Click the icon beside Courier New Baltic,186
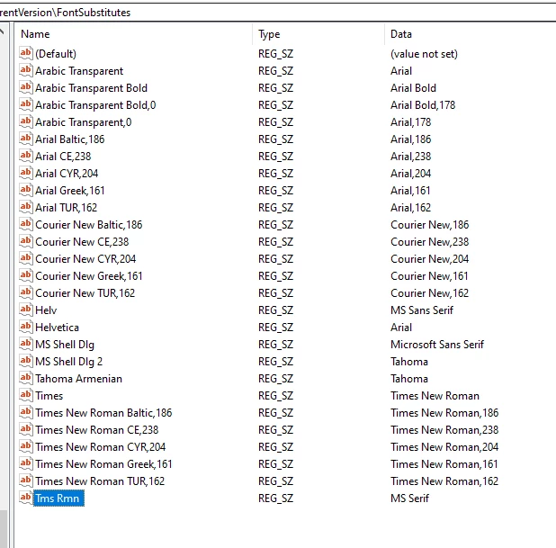The width and height of the screenshot is (556, 548). tap(26, 225)
